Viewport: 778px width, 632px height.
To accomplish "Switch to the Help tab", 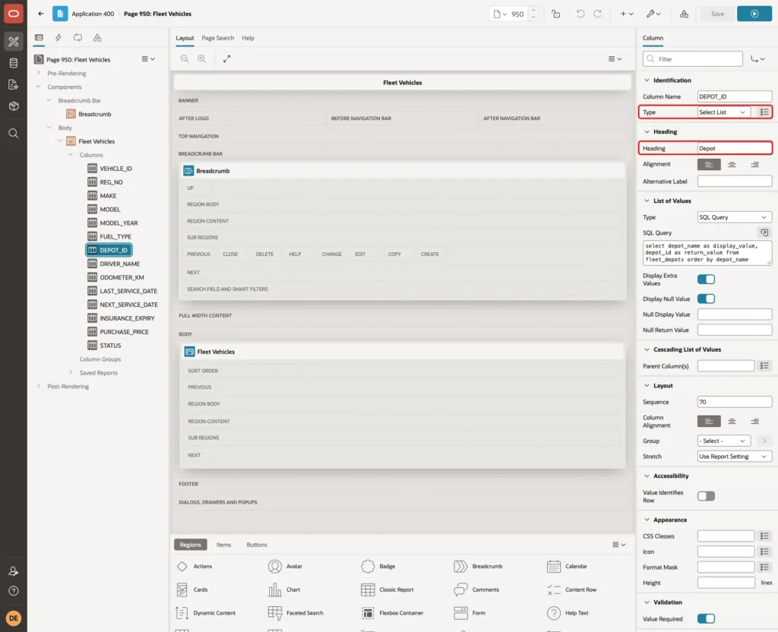I will pyautogui.click(x=248, y=38).
